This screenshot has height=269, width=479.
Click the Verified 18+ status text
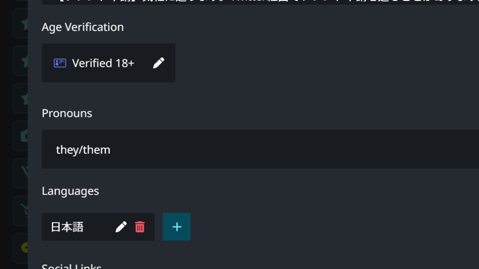103,63
